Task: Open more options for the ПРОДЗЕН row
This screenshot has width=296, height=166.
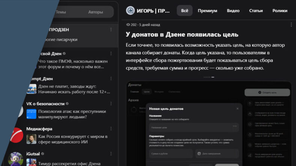Action: 111,30
